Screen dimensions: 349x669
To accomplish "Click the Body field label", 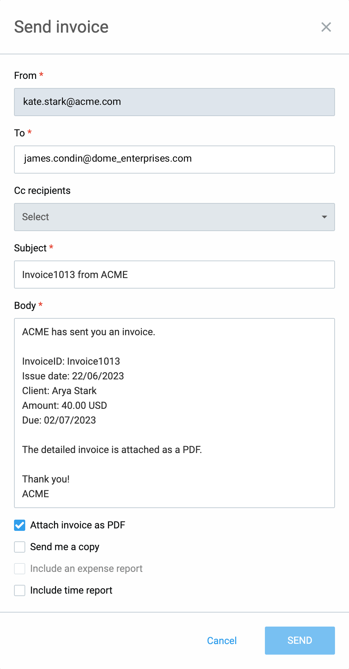I will [x=25, y=305].
